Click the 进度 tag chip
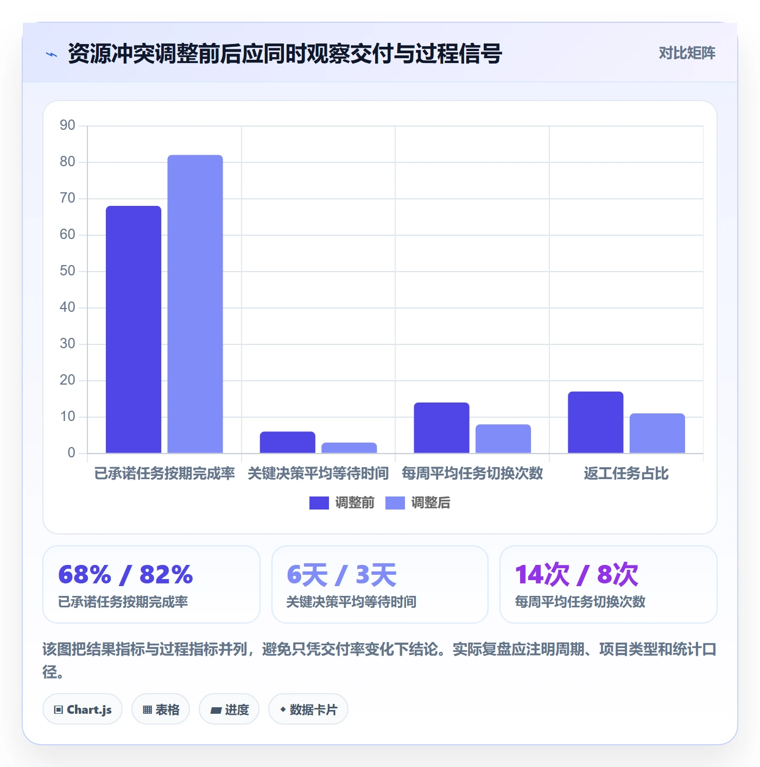 [229, 709]
